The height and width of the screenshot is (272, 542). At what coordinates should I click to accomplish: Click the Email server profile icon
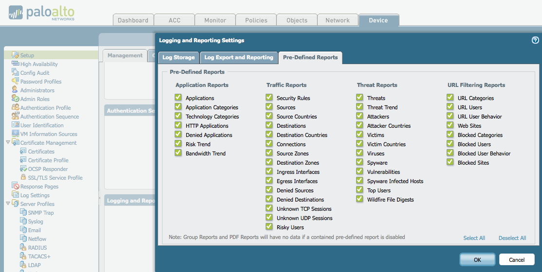click(x=23, y=230)
